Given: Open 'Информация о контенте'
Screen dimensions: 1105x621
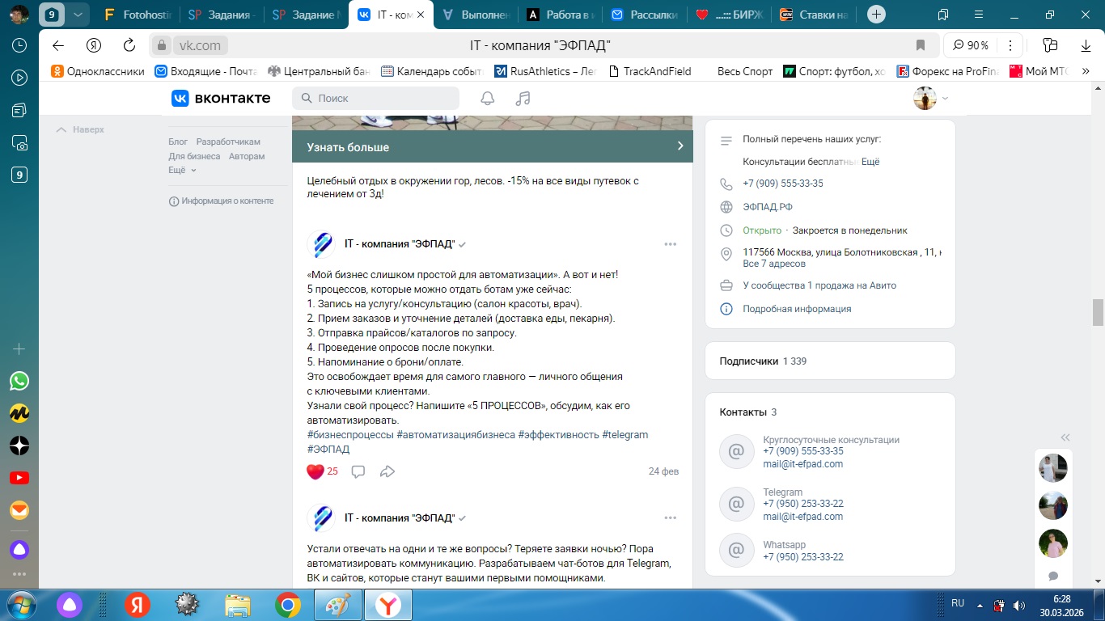Looking at the screenshot, I should 221,201.
